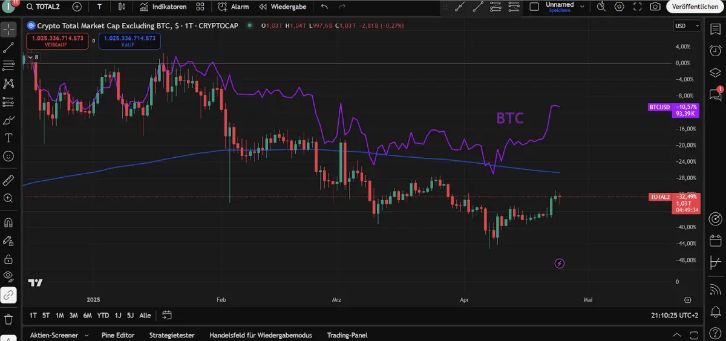Lock all drawing tools
The image size is (726, 341).
coord(8,259)
